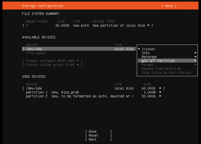Expand the used /dev/sda 60.000G arrow
The width and height of the screenshot is (201, 144).
pos(160,88)
